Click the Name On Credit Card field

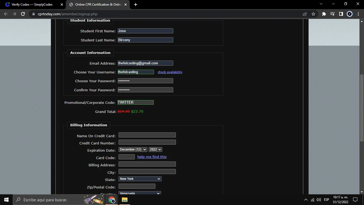[147, 135]
